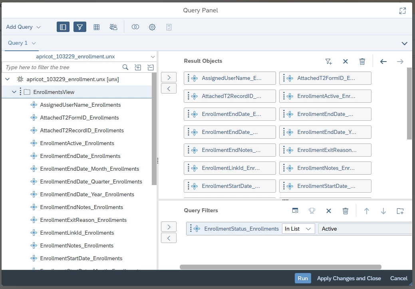The width and height of the screenshot is (415, 289).
Task: Open the Add Query dropdown
Action: (x=23, y=27)
